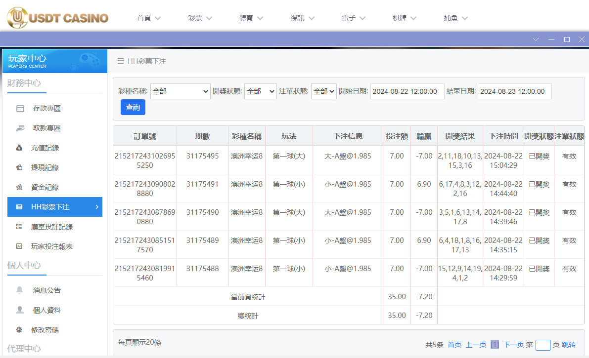Open 提現記錄 using its icon

[19, 167]
